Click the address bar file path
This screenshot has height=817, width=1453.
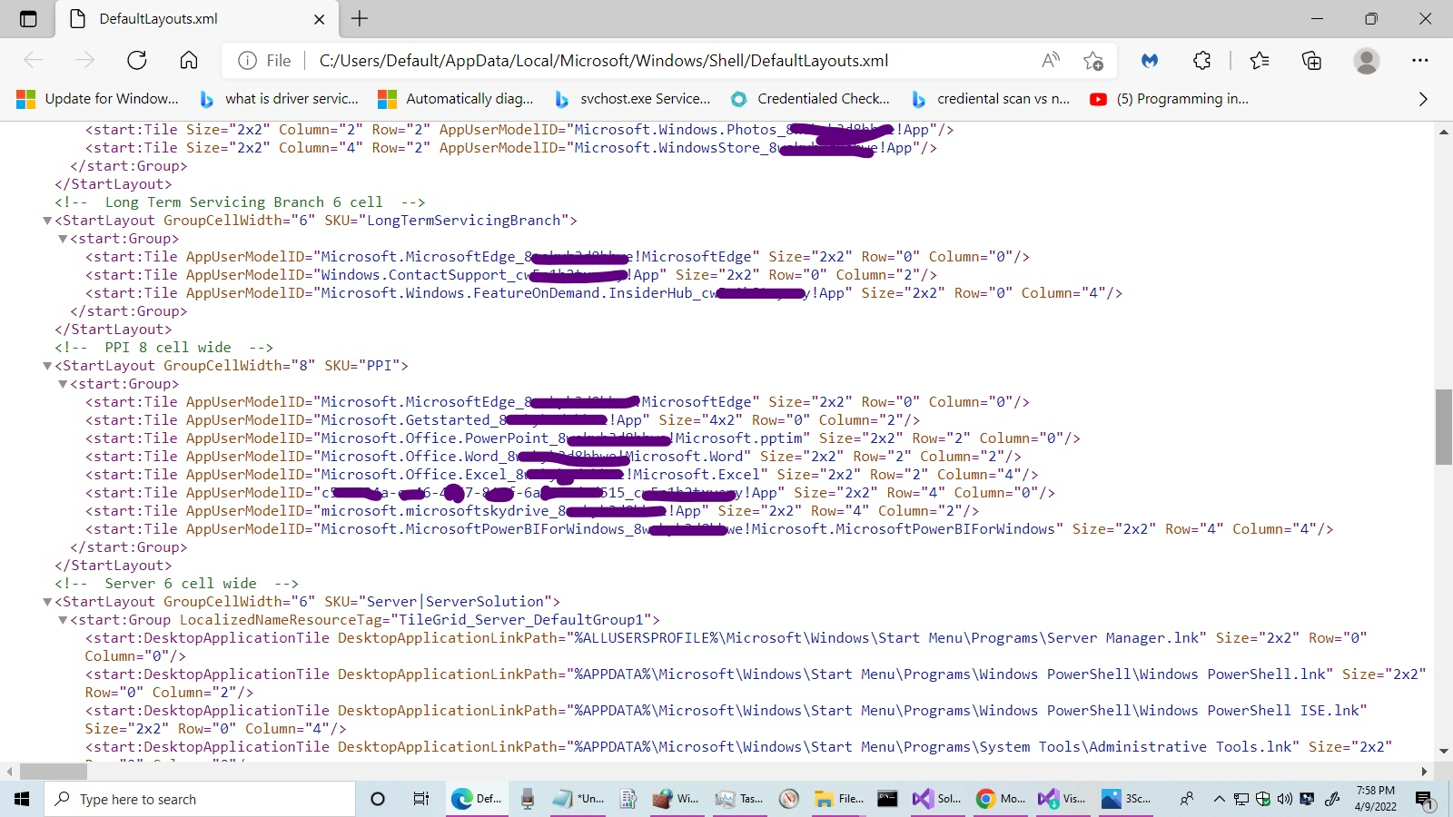604,61
